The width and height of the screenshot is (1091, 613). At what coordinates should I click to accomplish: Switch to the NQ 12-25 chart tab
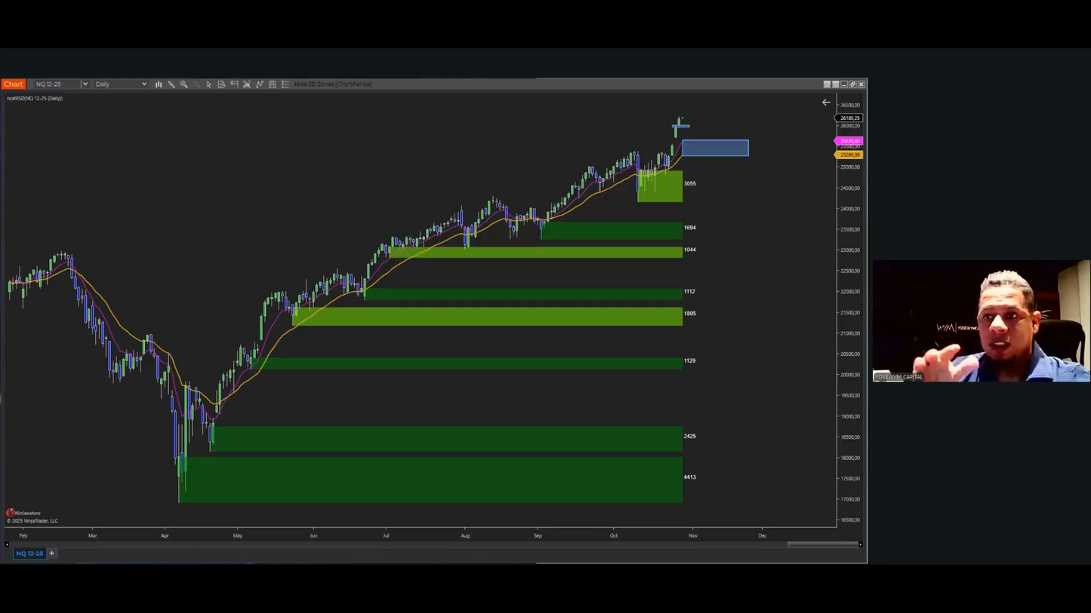(x=29, y=553)
